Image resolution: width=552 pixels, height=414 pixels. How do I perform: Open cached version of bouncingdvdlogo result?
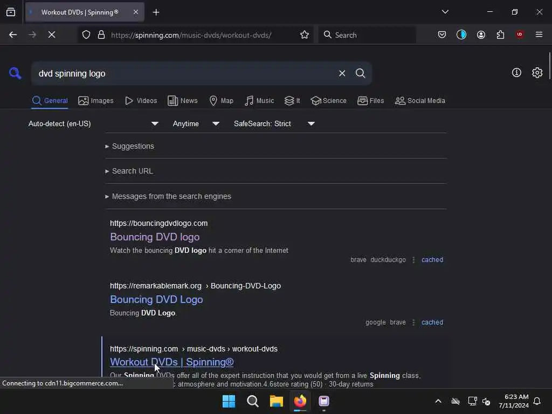432,260
